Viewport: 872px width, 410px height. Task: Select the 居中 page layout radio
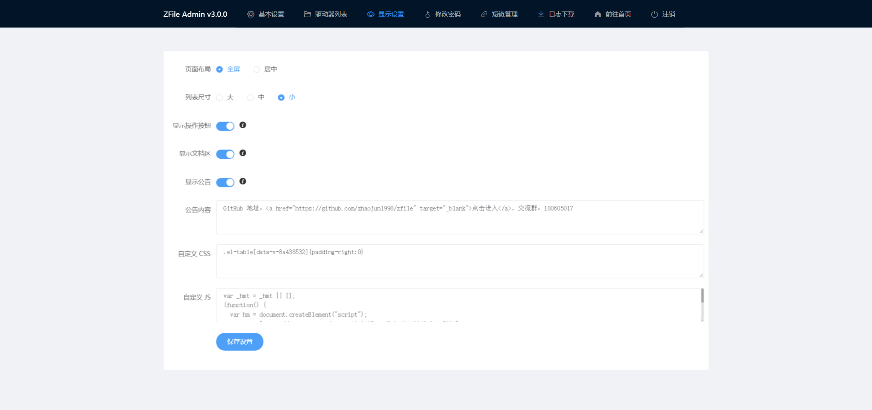point(257,69)
